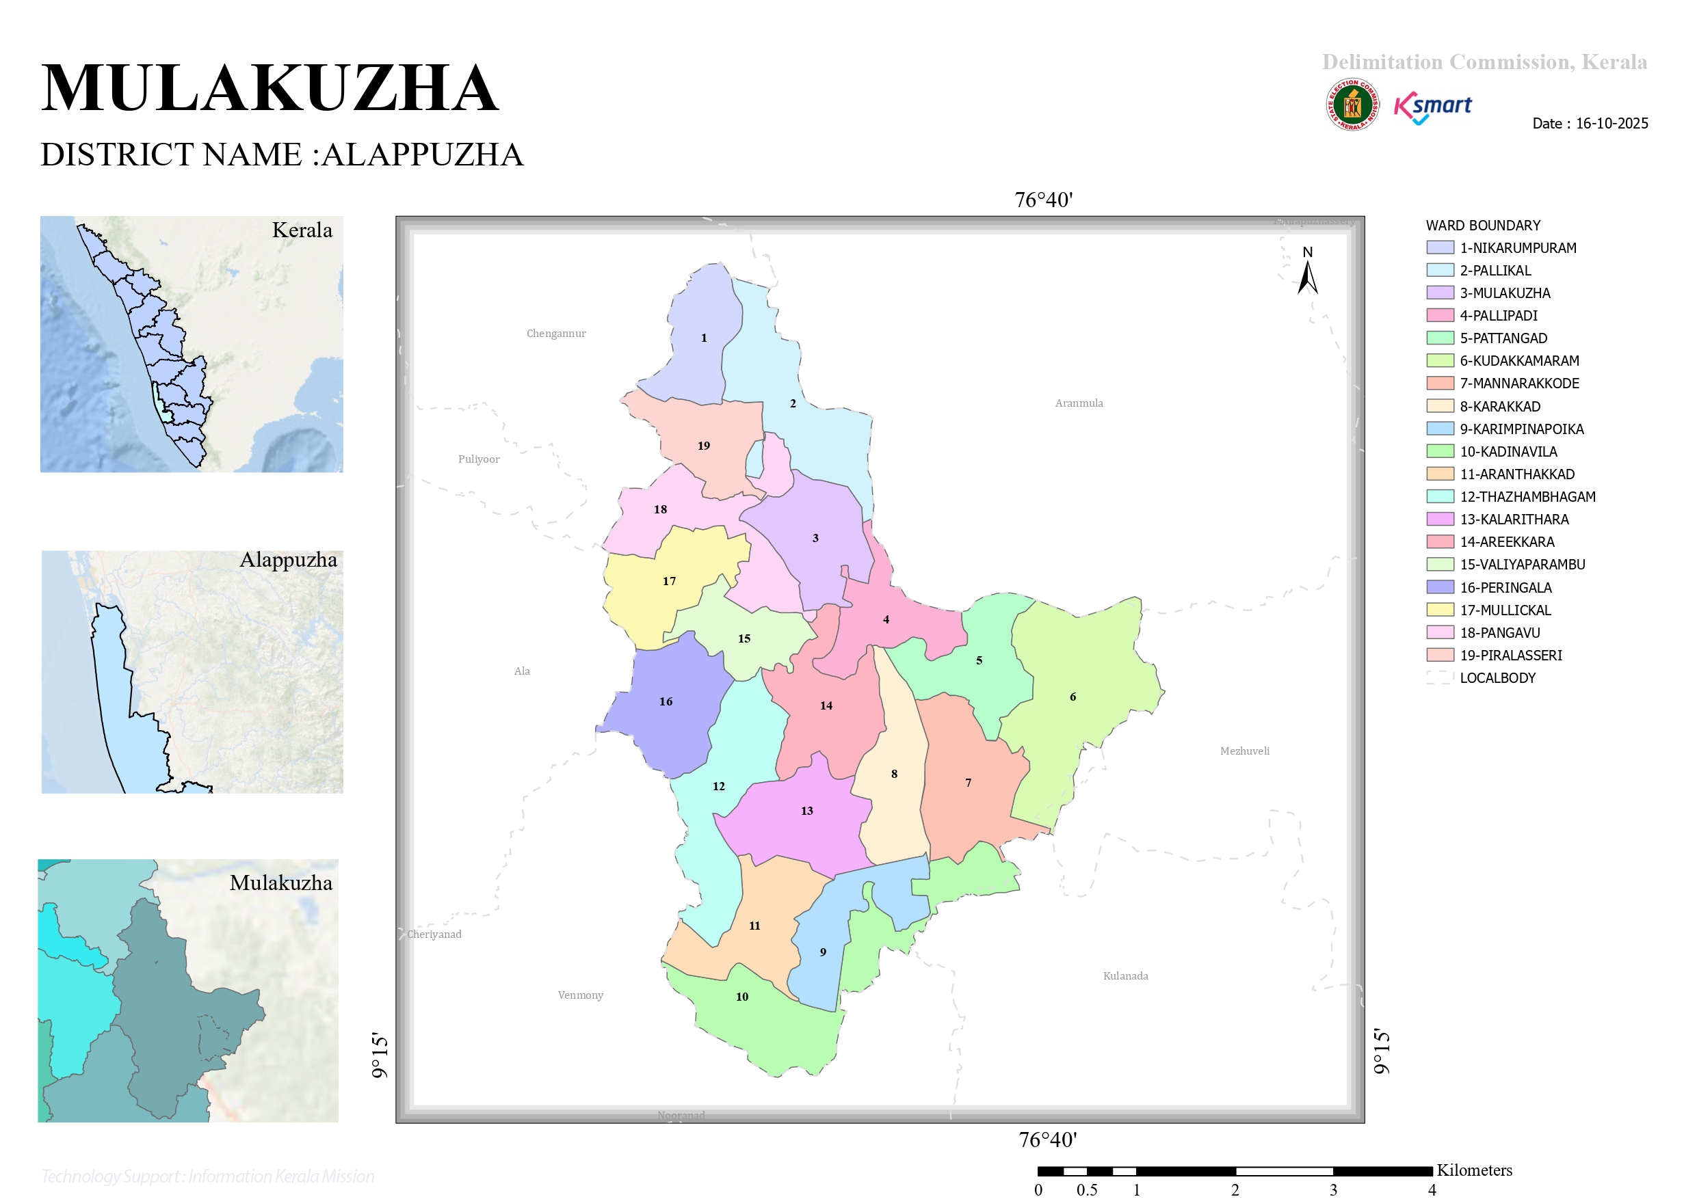This screenshot has width=1697, height=1199.
Task: Click ward number 10 on the map
Action: tap(742, 996)
